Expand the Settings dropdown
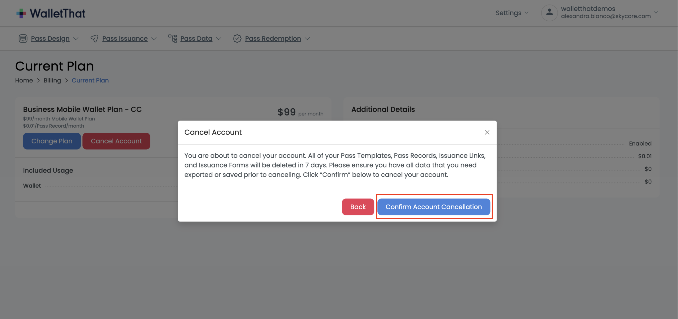 click(x=512, y=12)
